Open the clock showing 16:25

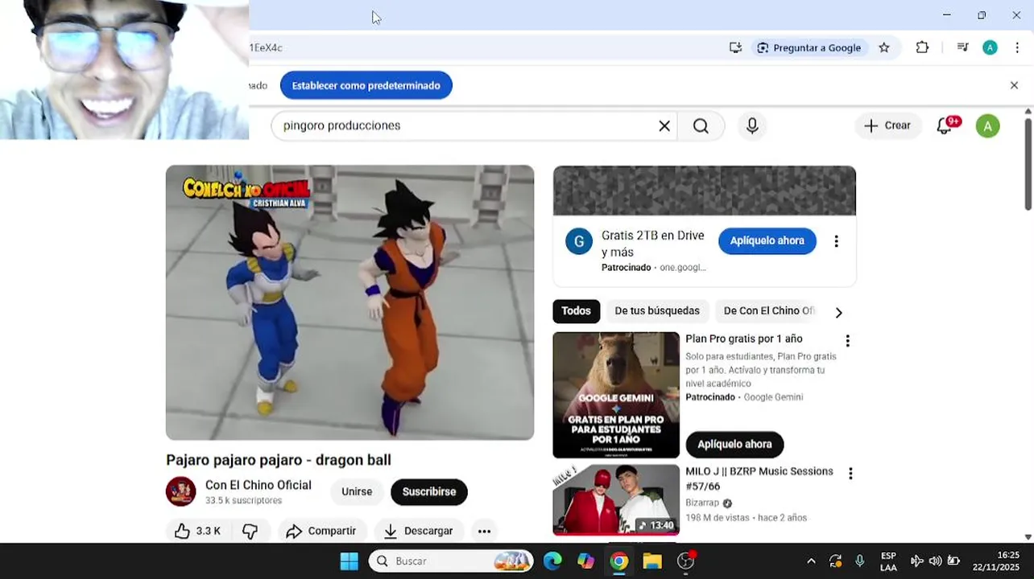pos(996,561)
